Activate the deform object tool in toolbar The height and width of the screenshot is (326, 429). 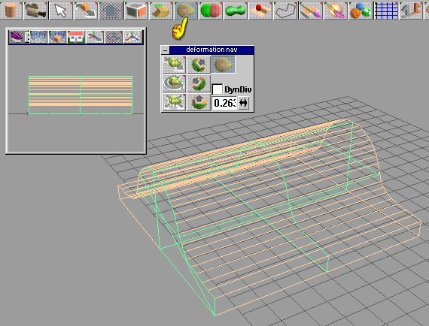click(186, 11)
